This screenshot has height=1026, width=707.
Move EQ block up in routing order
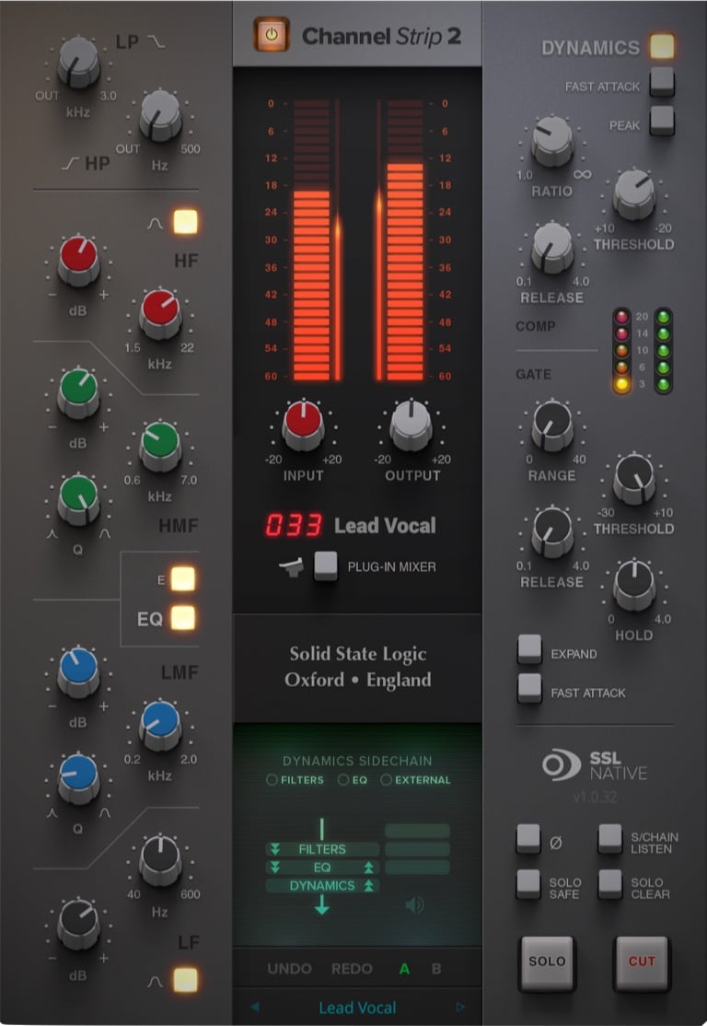click(369, 867)
